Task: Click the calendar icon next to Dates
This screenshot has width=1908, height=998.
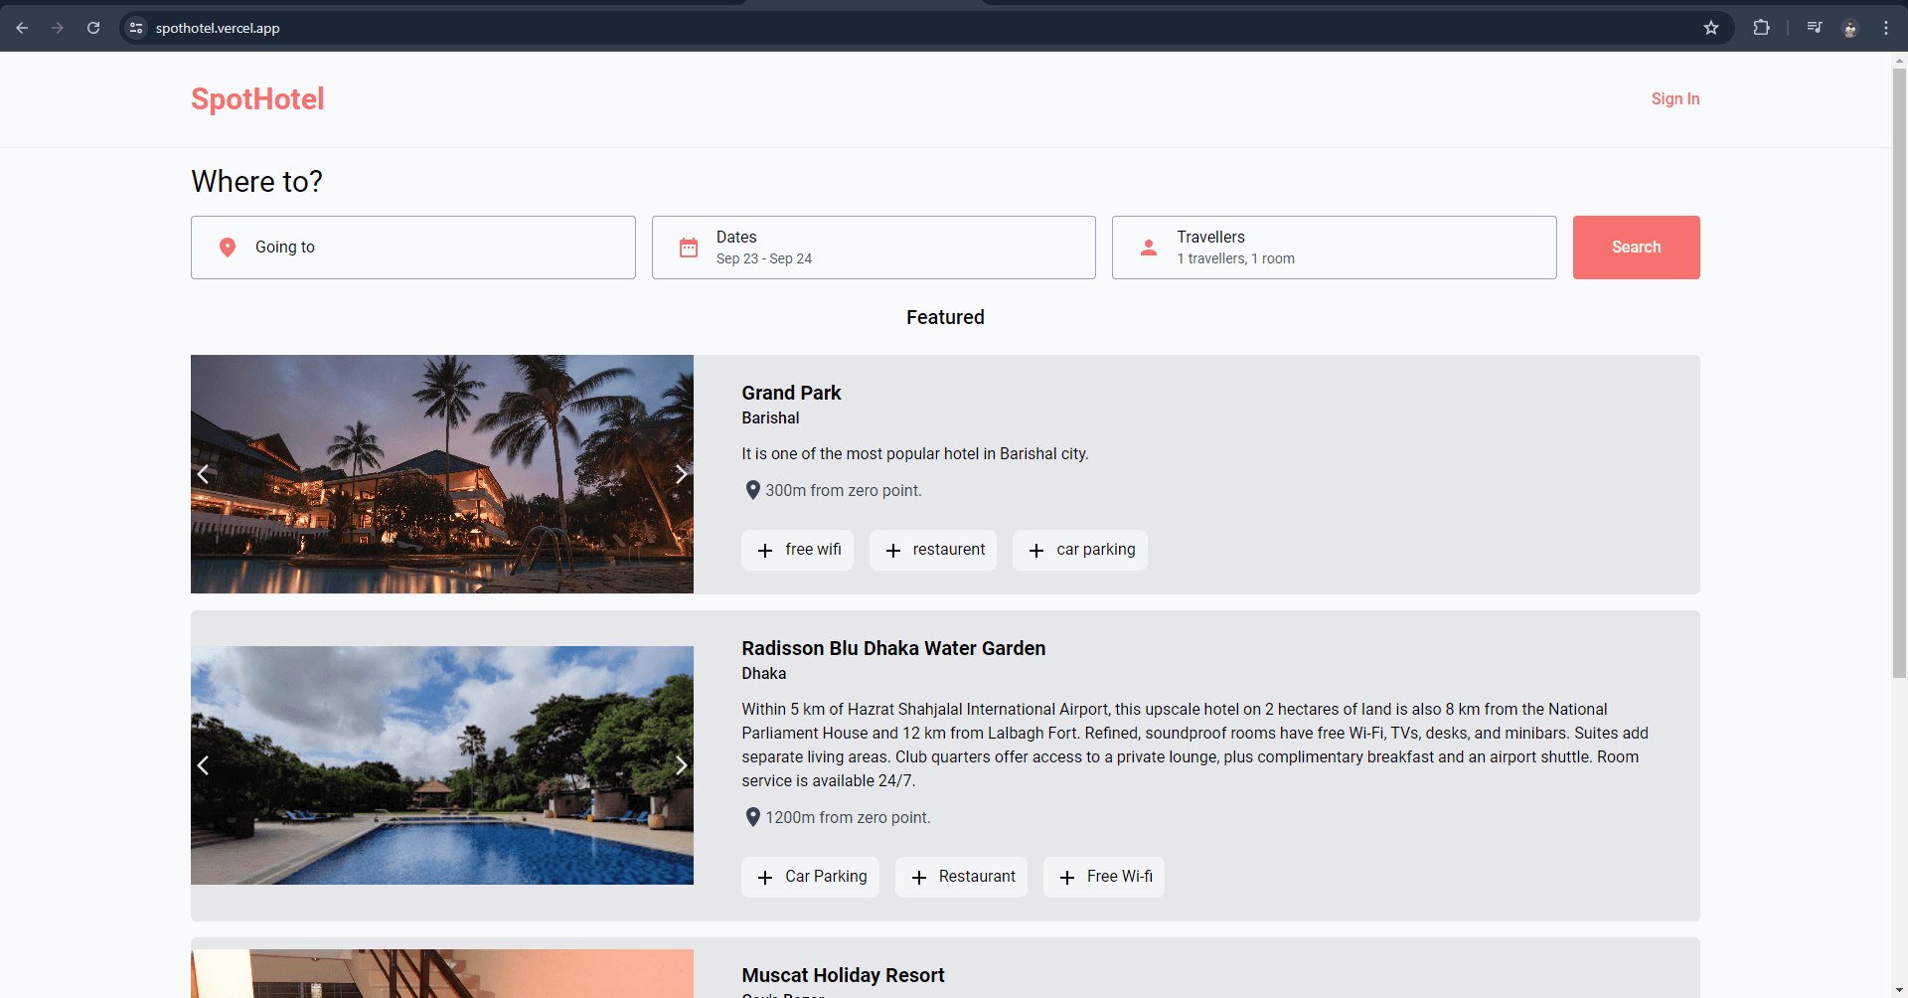Action: (x=689, y=247)
